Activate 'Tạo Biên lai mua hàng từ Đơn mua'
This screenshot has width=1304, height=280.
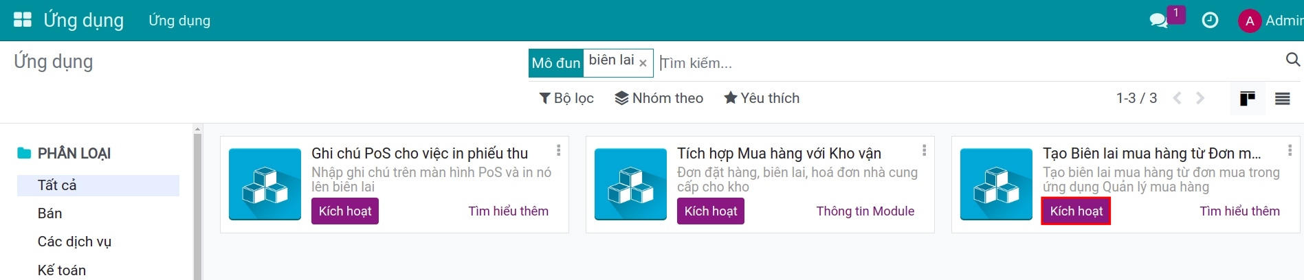click(1076, 211)
